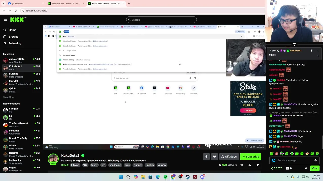Click the hammer badge in chat input

tap(273, 160)
